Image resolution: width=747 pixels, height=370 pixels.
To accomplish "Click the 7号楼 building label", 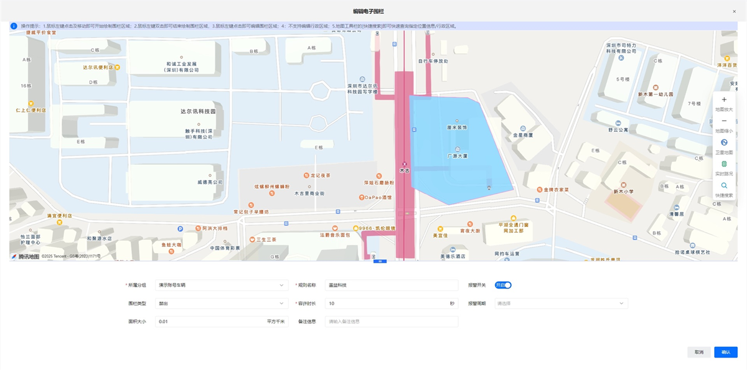I will tap(694, 103).
